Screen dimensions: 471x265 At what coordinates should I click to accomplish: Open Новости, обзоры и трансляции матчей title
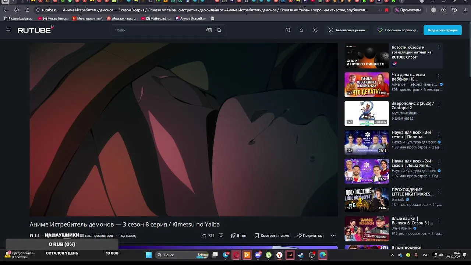tap(411, 52)
